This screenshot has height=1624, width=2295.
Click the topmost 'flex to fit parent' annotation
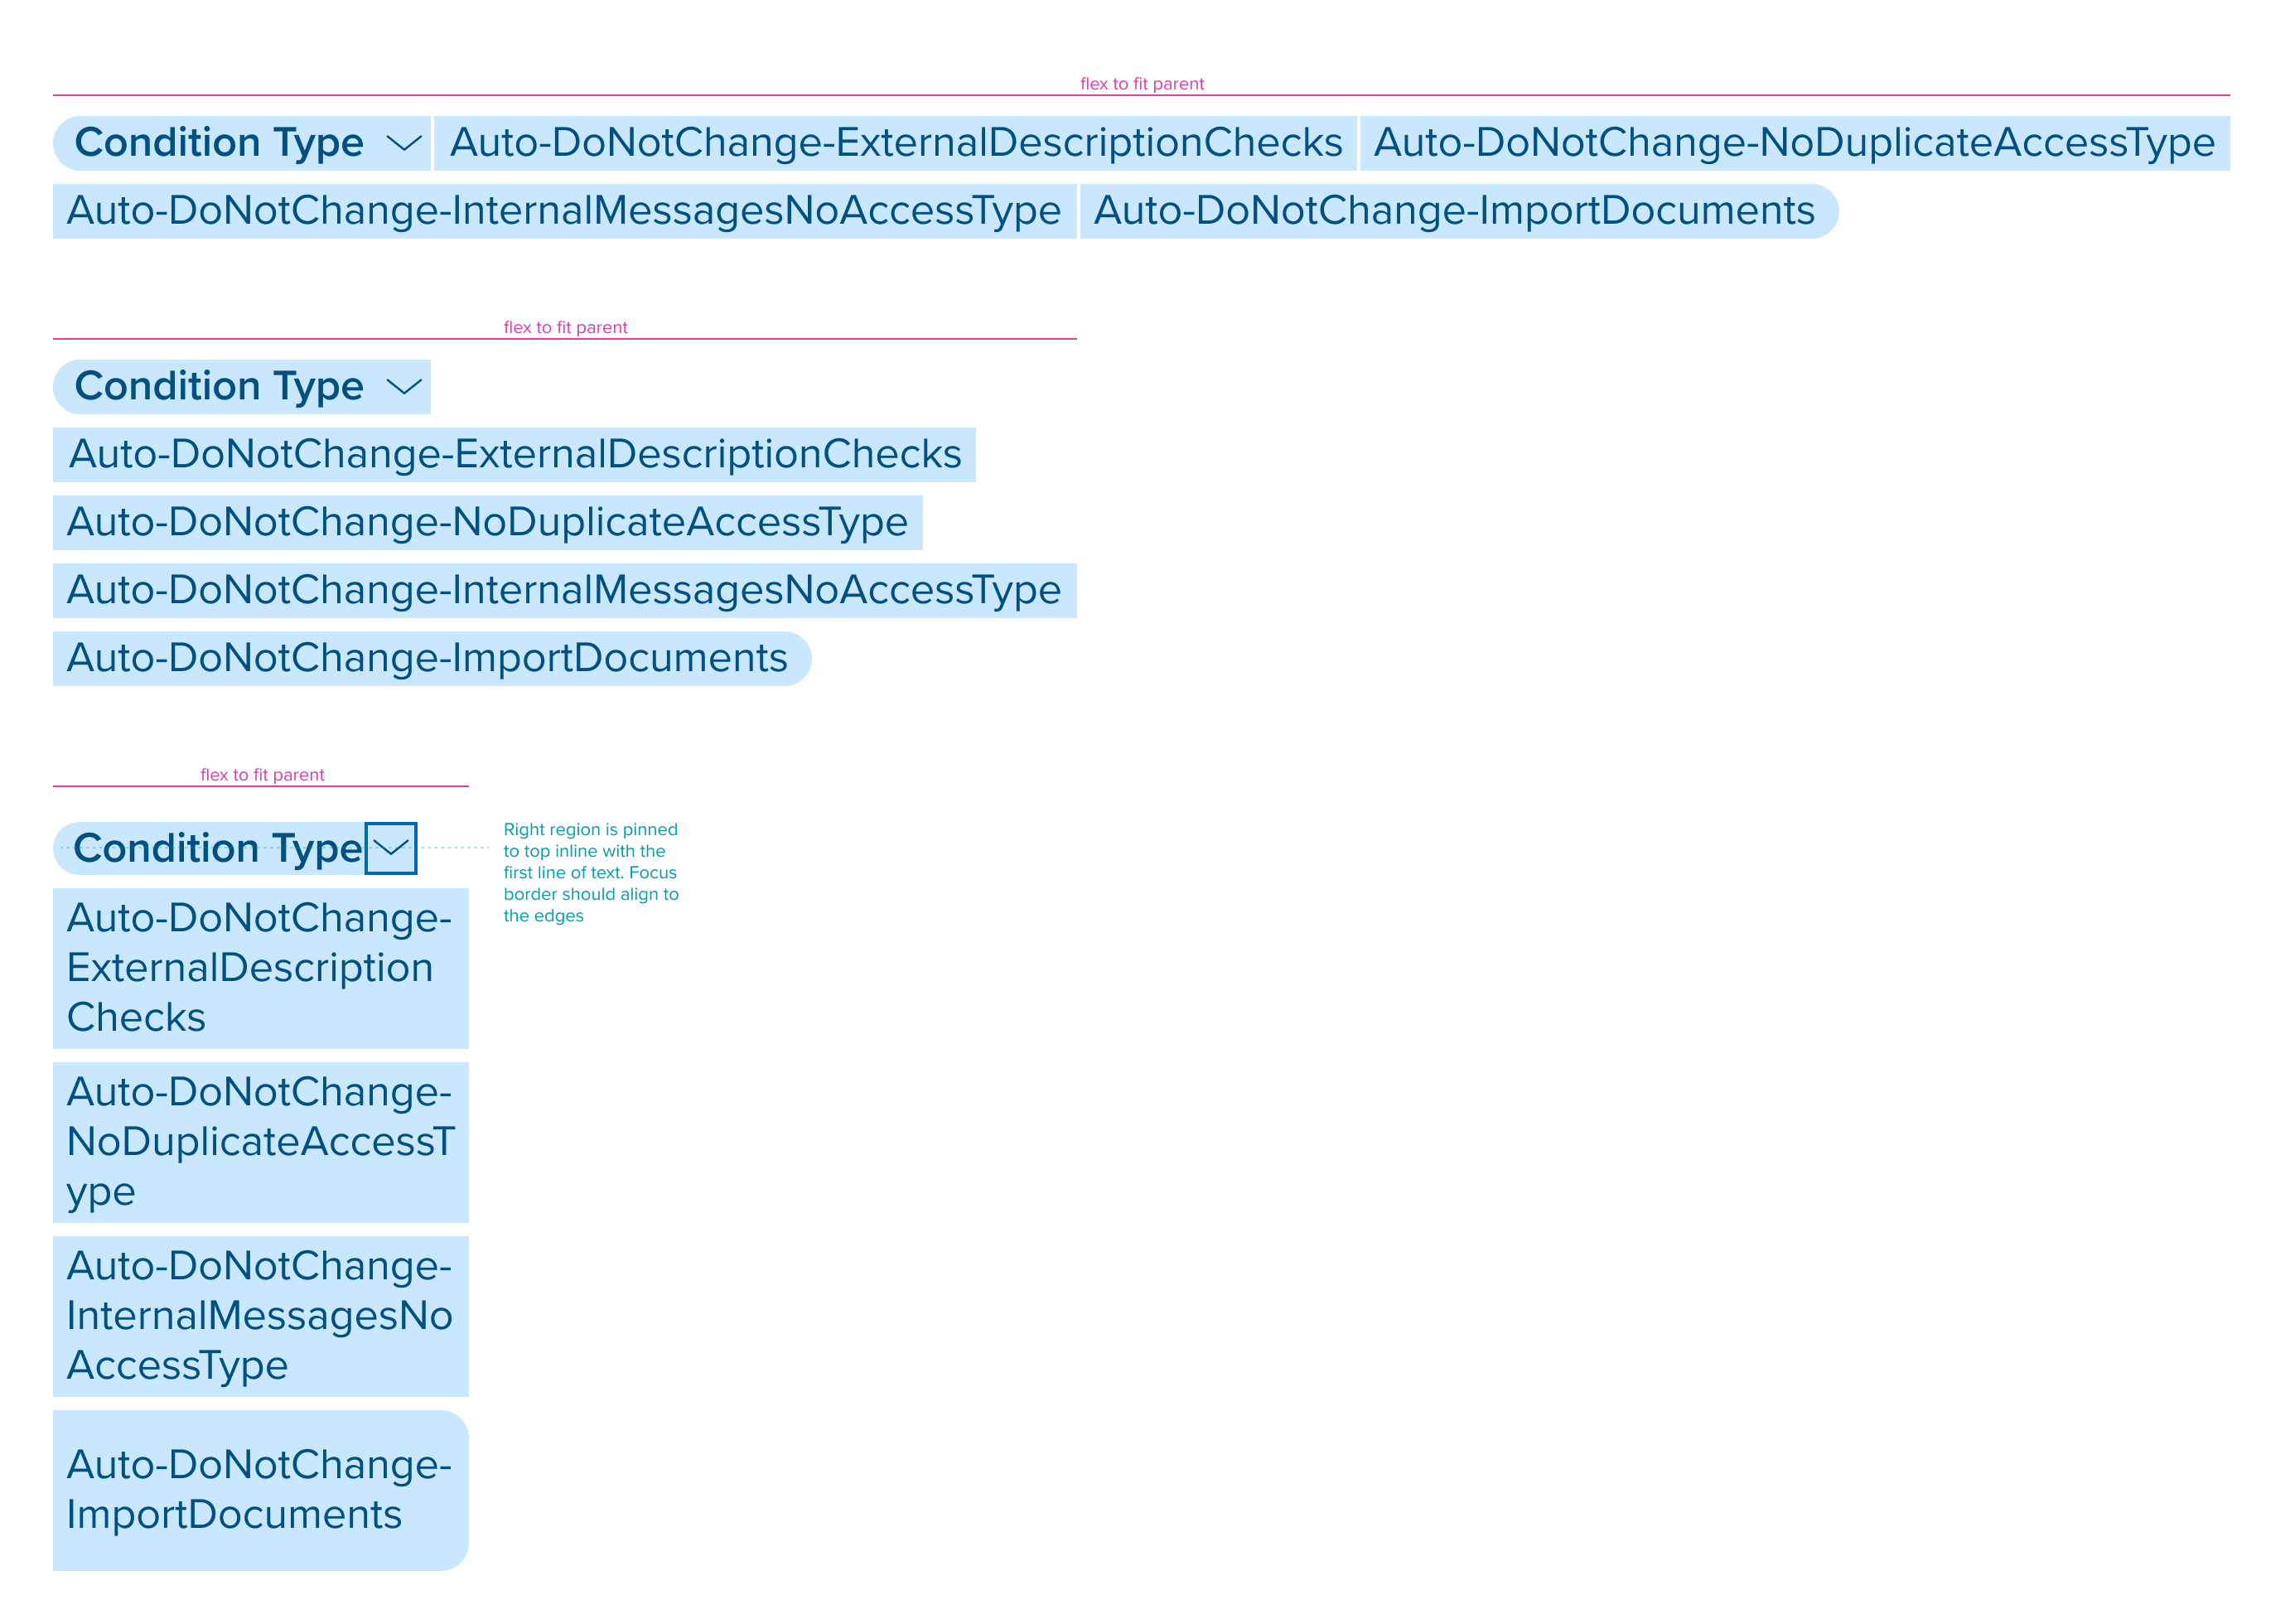(x=1141, y=84)
